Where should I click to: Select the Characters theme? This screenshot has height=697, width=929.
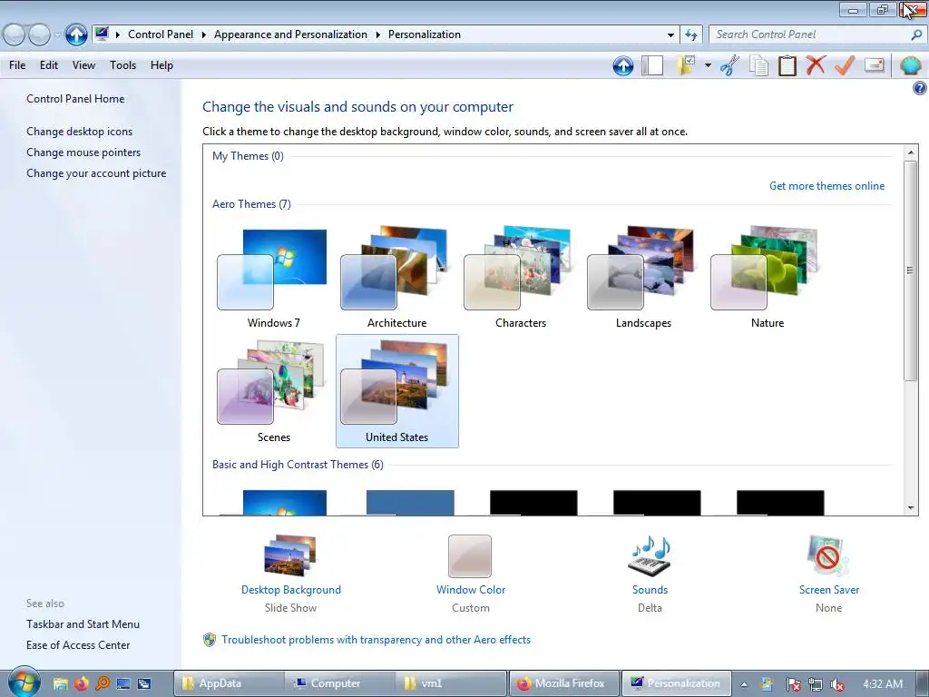click(520, 278)
